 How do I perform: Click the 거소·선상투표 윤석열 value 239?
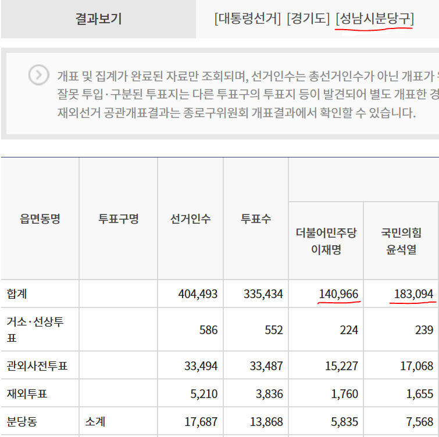tap(424, 330)
